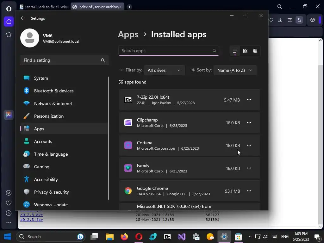Open File Explorer from the taskbar

point(110,237)
